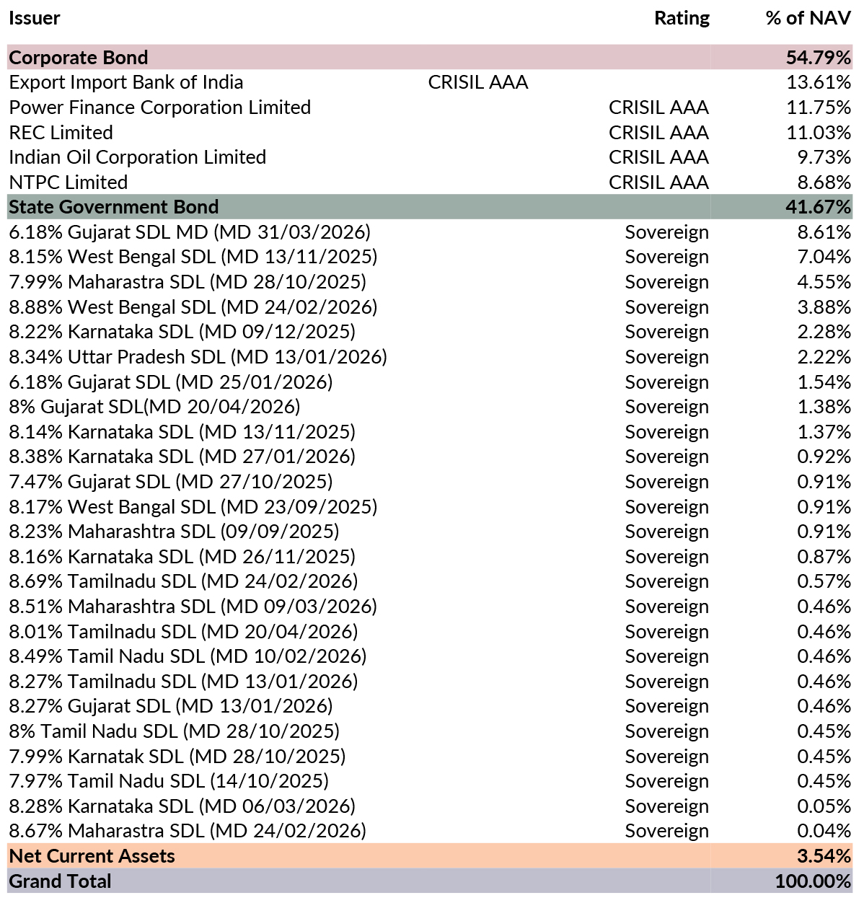
Task: Click Net Current Assets row label
Action: pyautogui.click(x=92, y=856)
